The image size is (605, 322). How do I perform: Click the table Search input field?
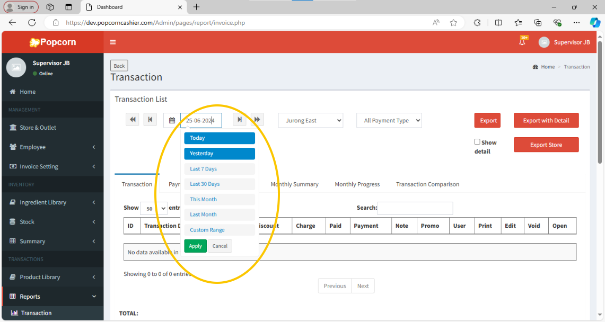tap(415, 208)
